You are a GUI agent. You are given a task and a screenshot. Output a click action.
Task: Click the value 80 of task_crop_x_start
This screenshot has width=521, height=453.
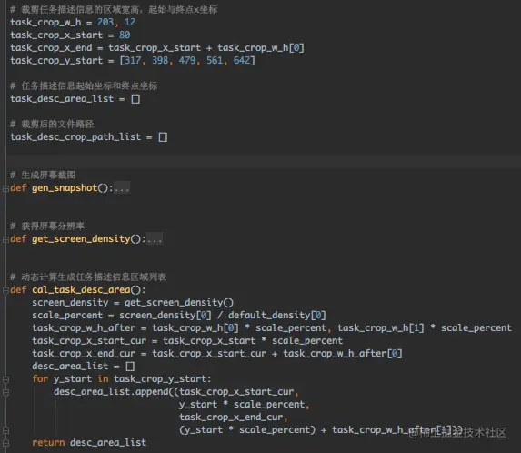125,35
